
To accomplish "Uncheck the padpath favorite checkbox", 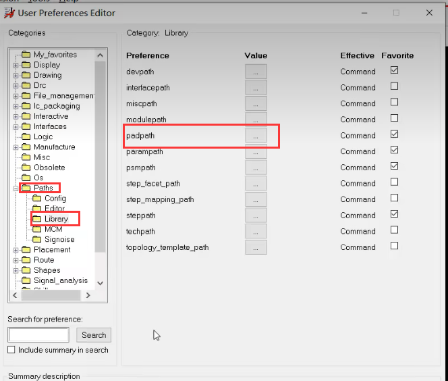I will 394,134.
